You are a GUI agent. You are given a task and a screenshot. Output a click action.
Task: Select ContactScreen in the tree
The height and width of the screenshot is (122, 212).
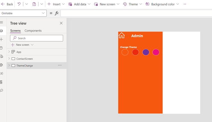coord(24,59)
